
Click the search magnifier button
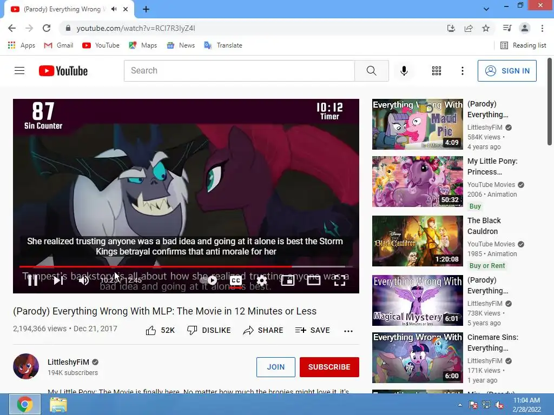tap(372, 71)
